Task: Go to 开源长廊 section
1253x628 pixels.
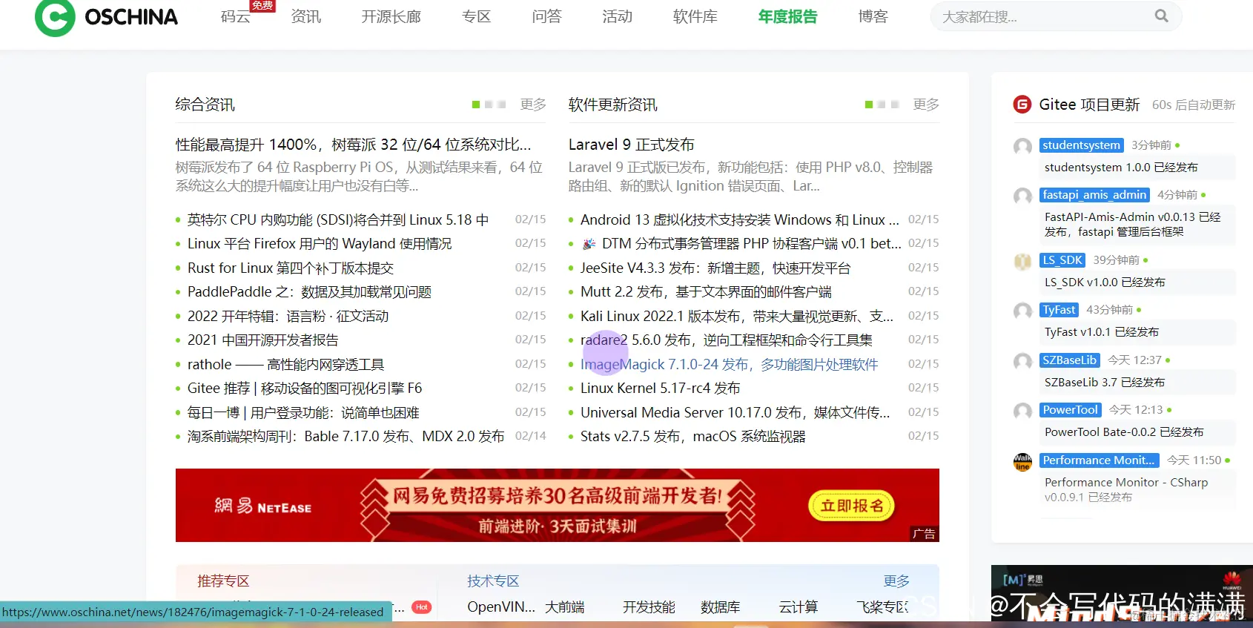Action: (391, 16)
